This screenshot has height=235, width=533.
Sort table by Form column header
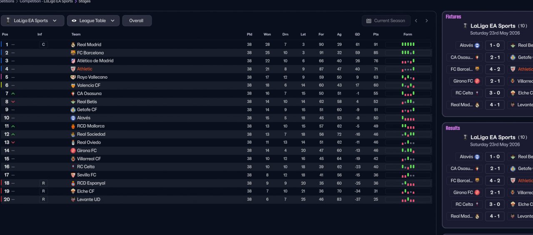tap(408, 34)
